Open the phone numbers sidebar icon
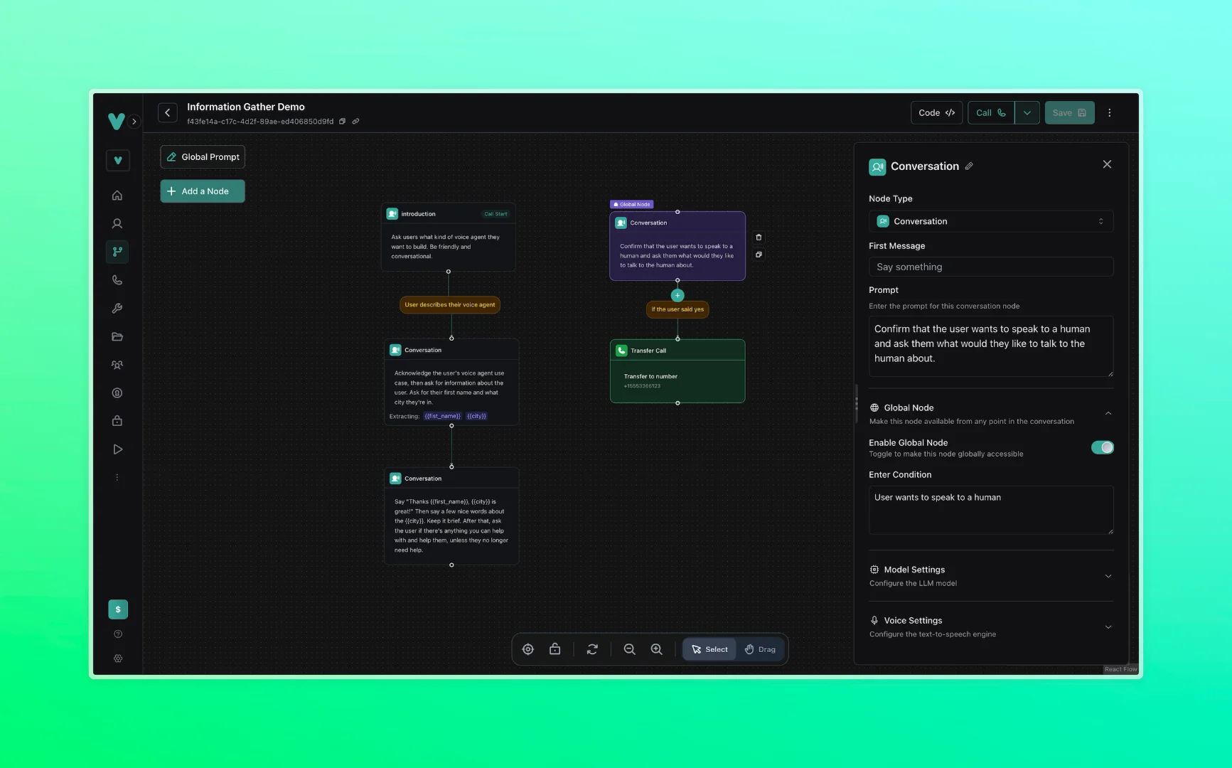The height and width of the screenshot is (768, 1232). tap(117, 280)
